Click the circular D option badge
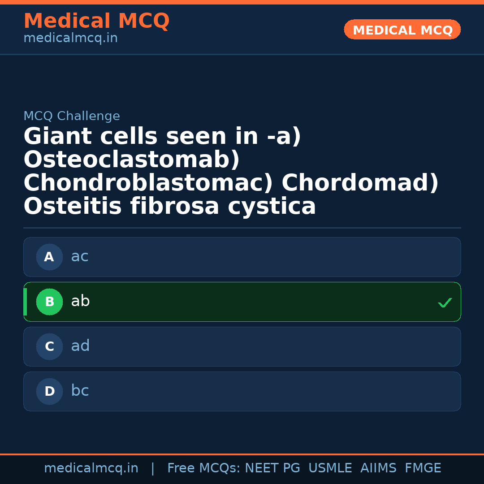This screenshot has height=484, width=484. tap(49, 391)
